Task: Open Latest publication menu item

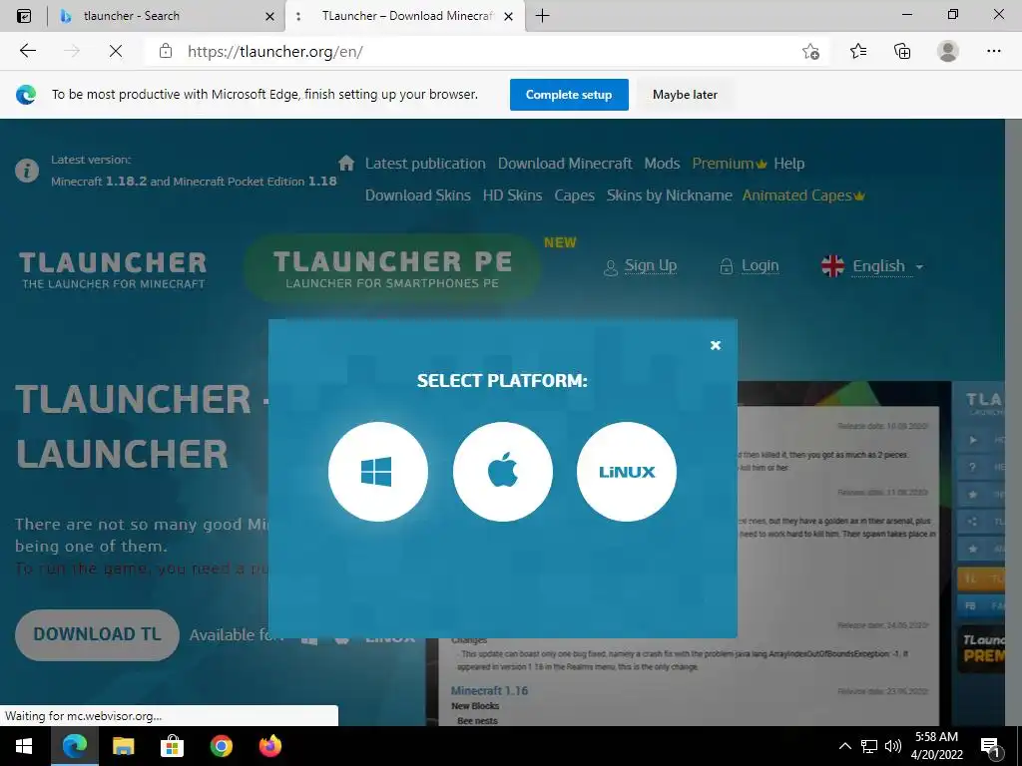Action: point(425,164)
